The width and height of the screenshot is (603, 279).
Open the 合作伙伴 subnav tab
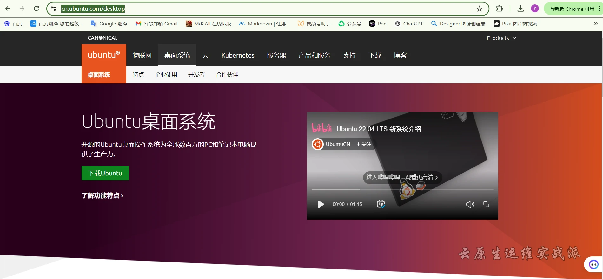point(227,75)
